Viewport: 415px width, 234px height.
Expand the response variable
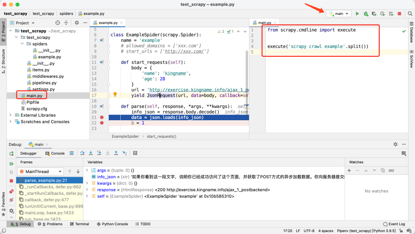pos(87,189)
